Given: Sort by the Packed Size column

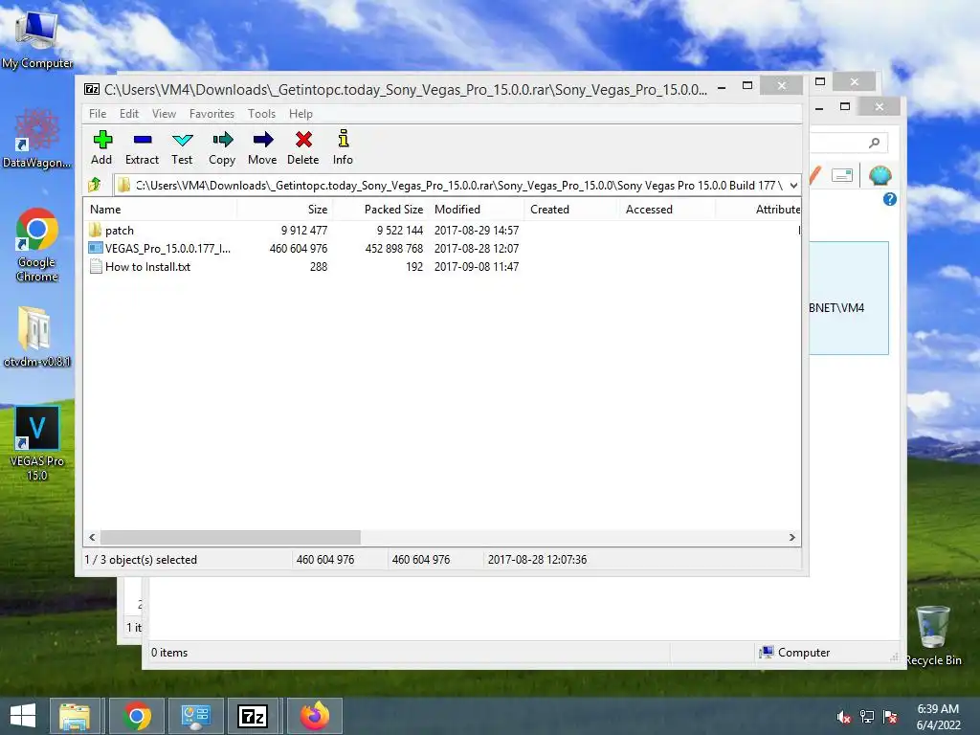Looking at the screenshot, I should coord(380,210).
